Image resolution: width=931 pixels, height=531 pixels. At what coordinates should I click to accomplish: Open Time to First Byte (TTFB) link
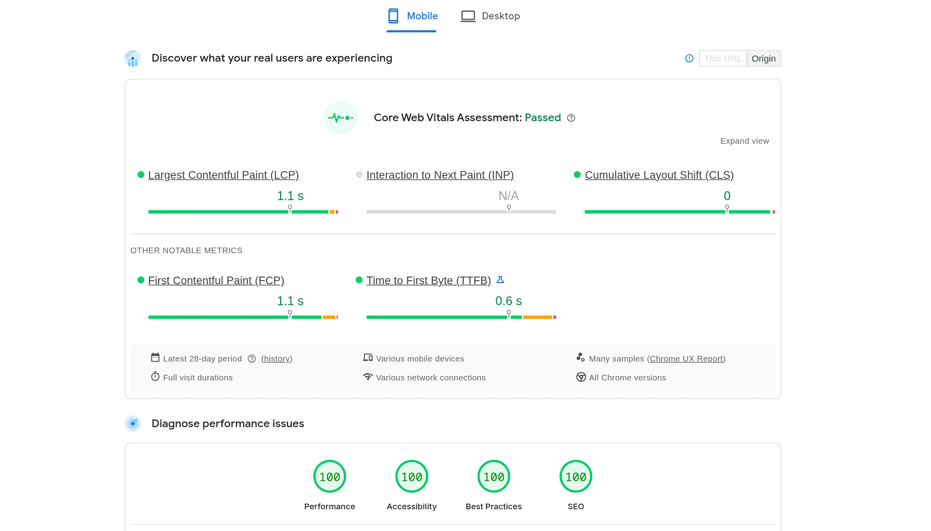pos(429,281)
